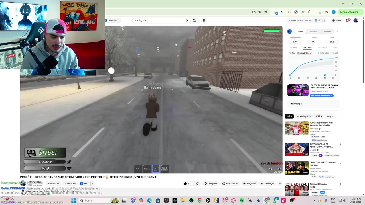
Task: Open the Chrome profile 'S' avatar
Action: click(x=334, y=12)
